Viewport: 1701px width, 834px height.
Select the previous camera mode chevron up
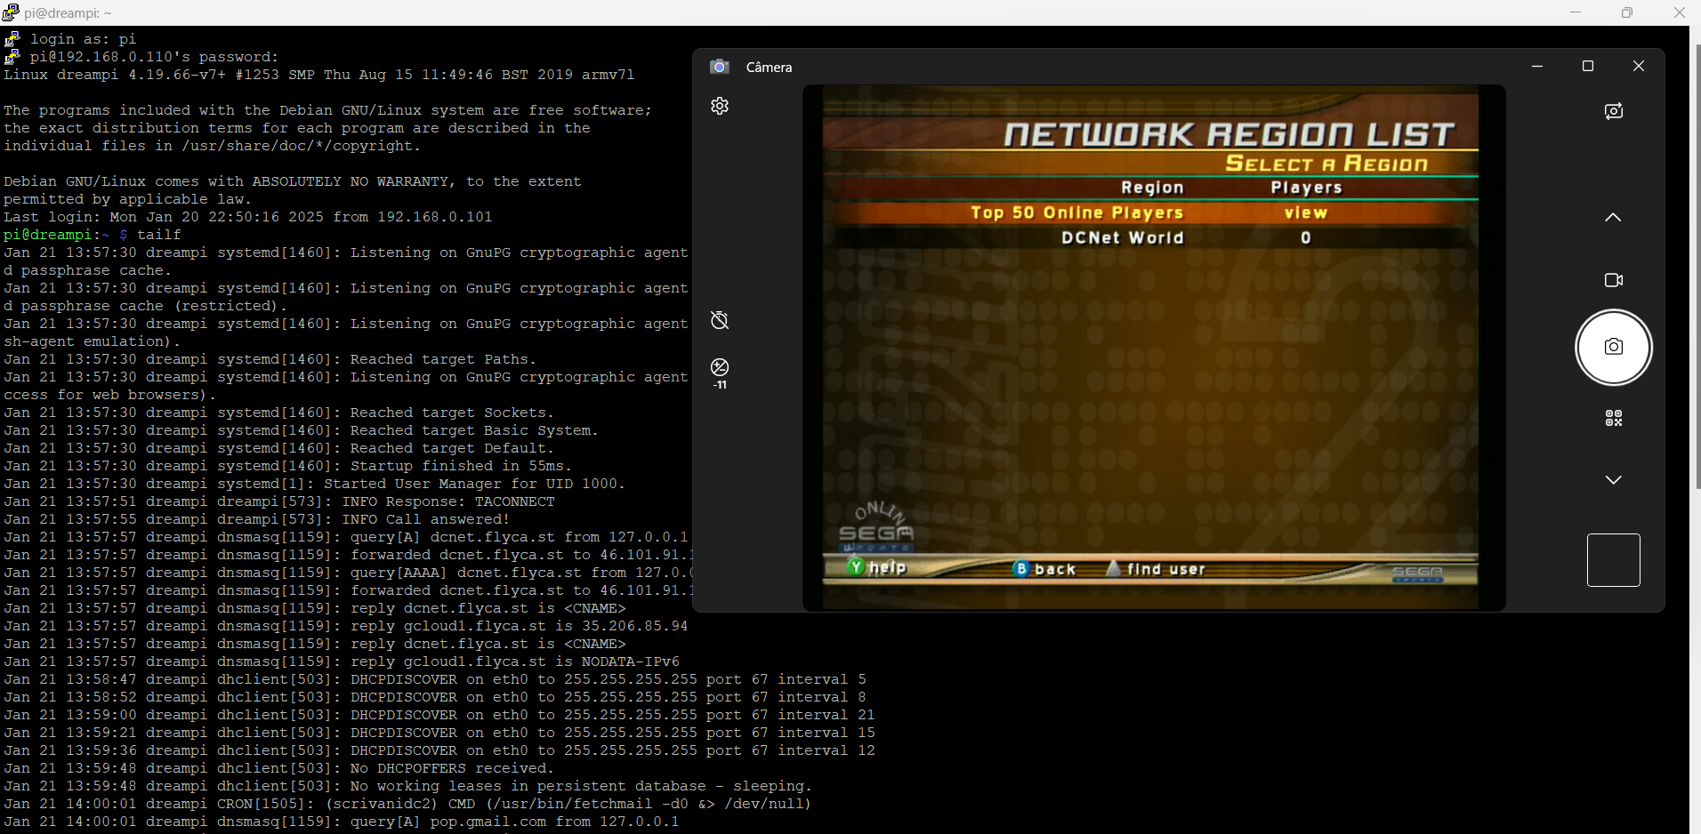pyautogui.click(x=1613, y=218)
